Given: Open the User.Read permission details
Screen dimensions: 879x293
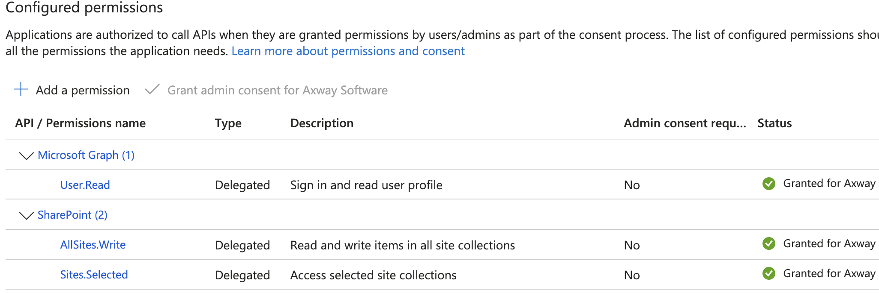Looking at the screenshot, I should (85, 185).
